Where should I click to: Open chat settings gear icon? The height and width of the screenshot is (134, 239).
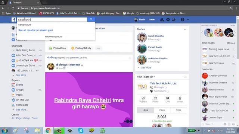coord(225,124)
